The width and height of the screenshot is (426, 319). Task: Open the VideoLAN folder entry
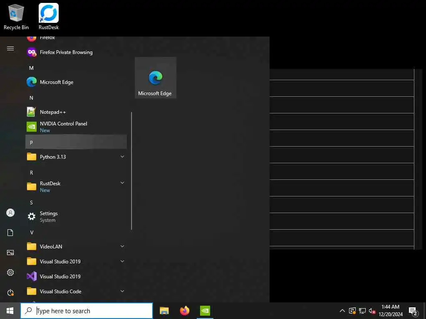[x=76, y=246]
